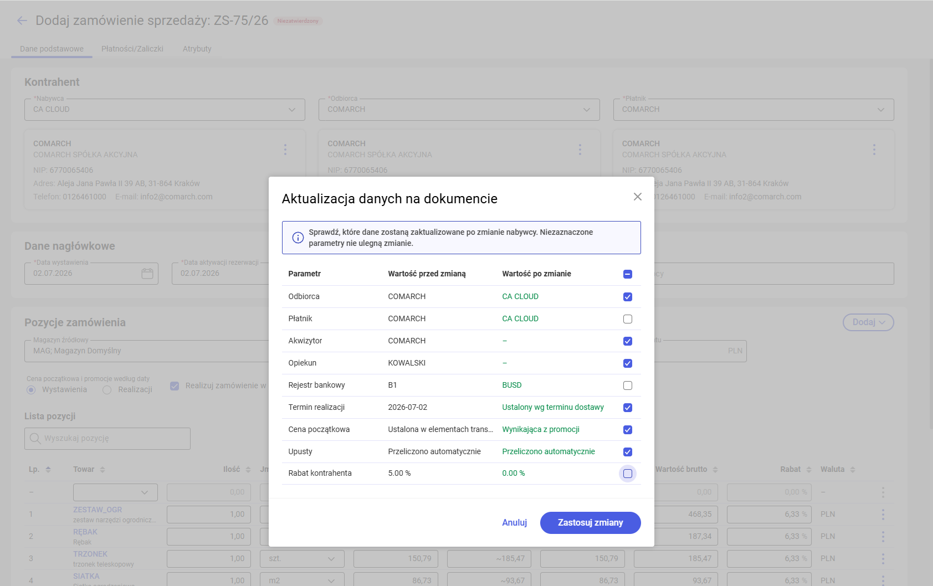Open row menu for the empty new position row
The image size is (933, 586).
(883, 492)
